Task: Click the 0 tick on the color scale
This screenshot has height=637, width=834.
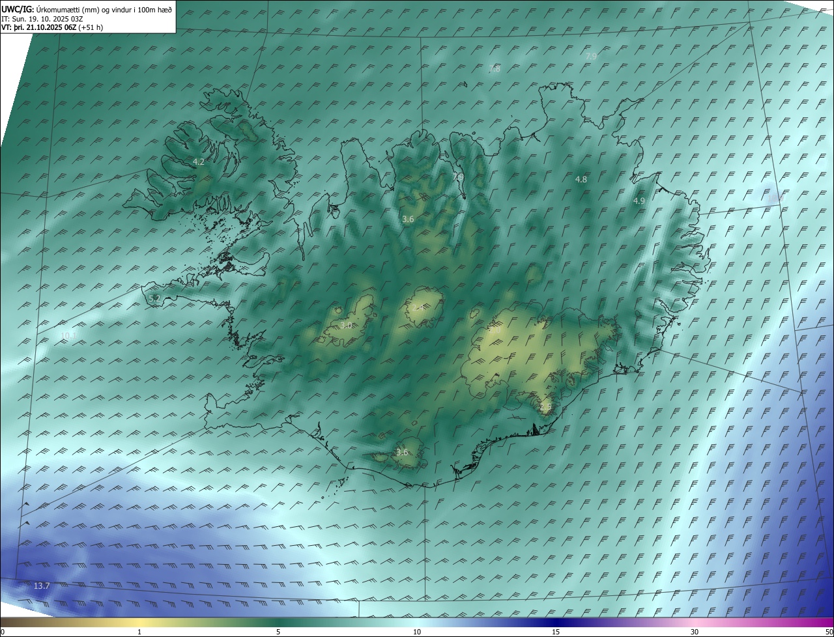Action: 2,632
